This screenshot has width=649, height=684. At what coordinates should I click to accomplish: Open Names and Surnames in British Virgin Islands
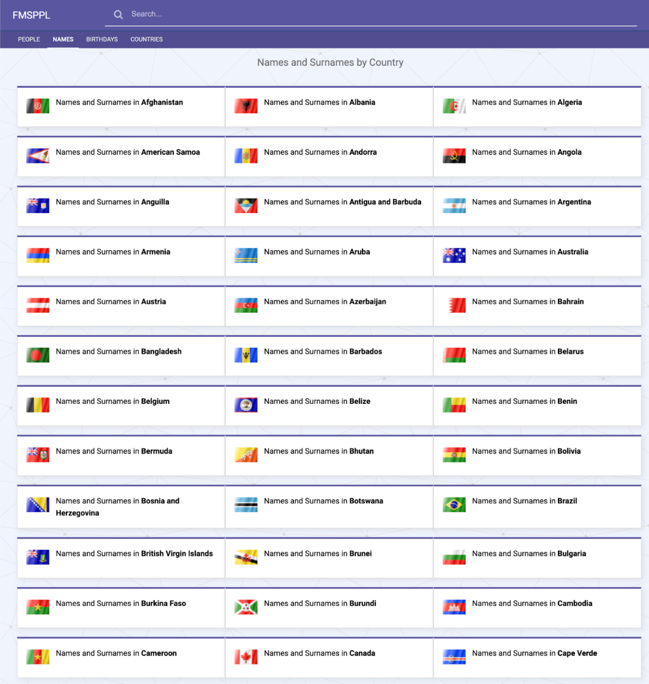tap(134, 554)
